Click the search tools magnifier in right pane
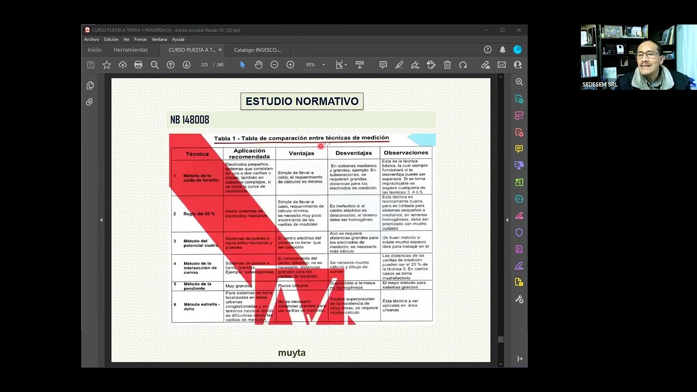The height and width of the screenshot is (392, 697). [x=519, y=82]
